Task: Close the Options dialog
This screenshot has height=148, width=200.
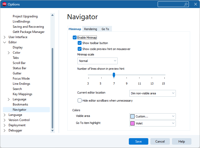Action: [196, 4]
